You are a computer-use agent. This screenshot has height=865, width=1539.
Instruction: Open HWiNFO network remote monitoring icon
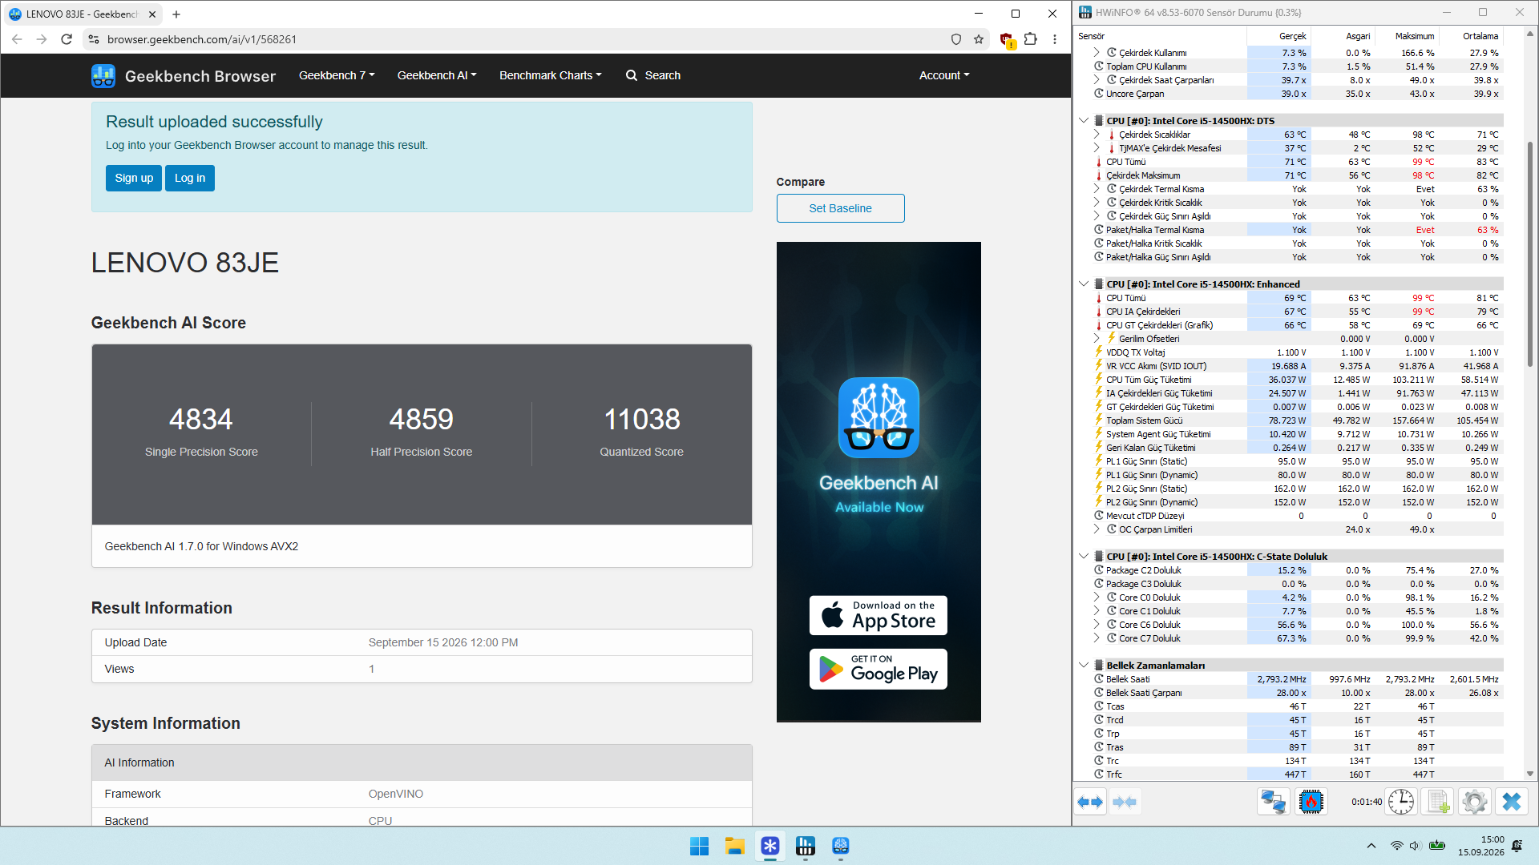(1274, 802)
